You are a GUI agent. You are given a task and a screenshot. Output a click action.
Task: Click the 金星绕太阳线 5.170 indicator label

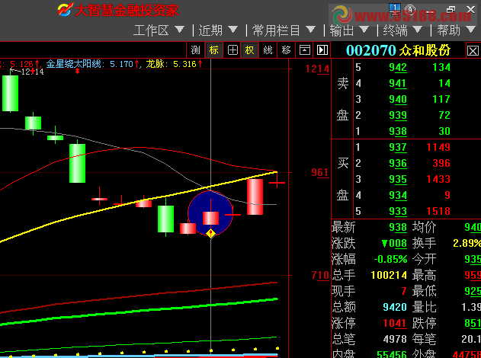pos(93,64)
